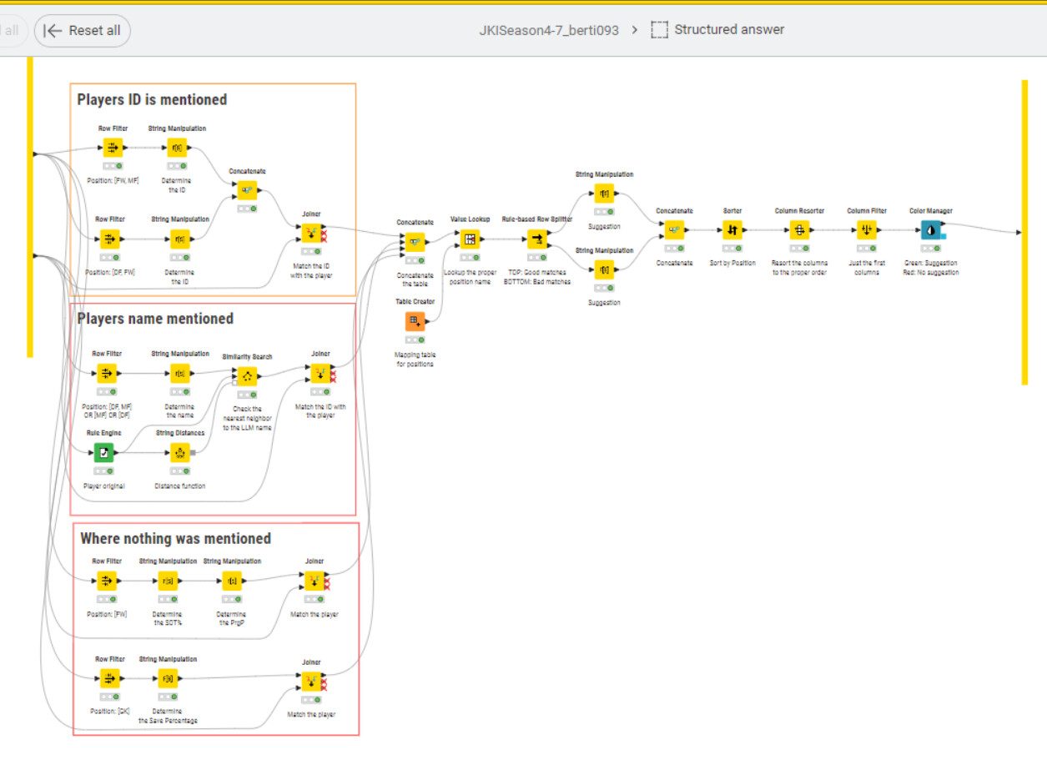This screenshot has height=765, width=1047.
Task: Click the green Rule Engine node
Action: (x=104, y=452)
